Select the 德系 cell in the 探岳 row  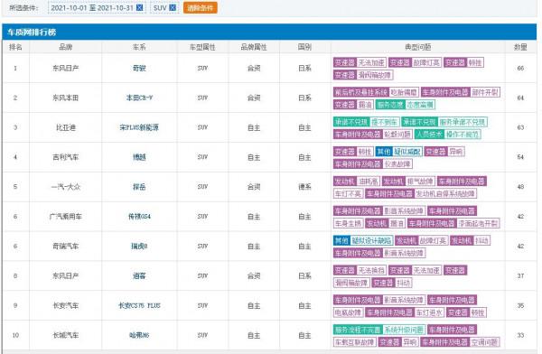(x=305, y=187)
